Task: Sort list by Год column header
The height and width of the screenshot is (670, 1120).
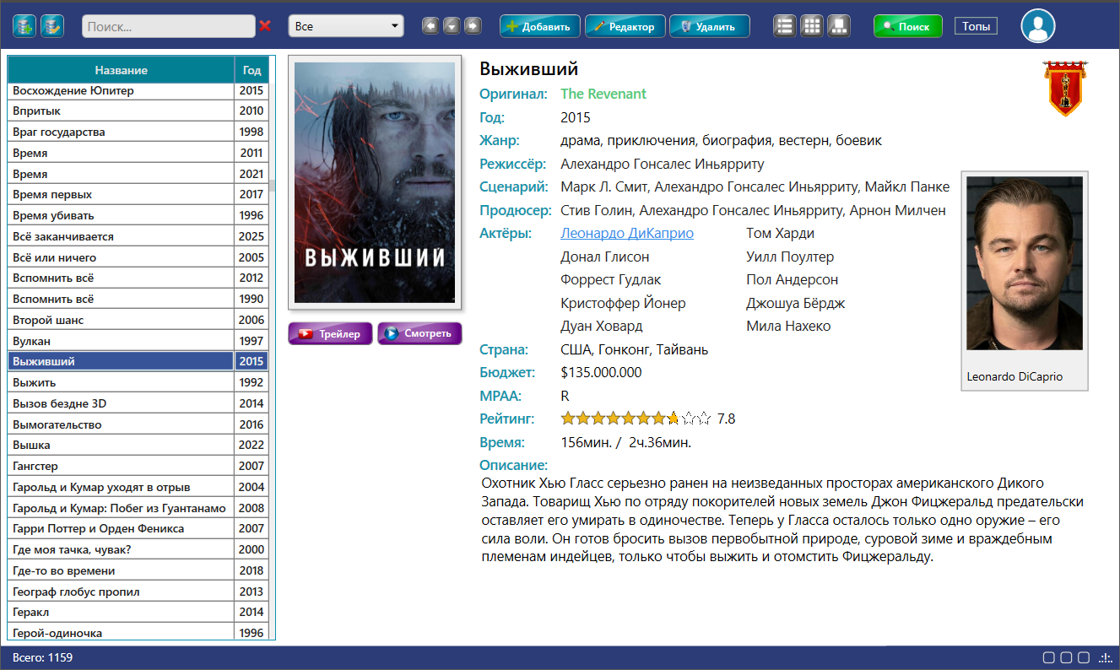Action: click(252, 70)
